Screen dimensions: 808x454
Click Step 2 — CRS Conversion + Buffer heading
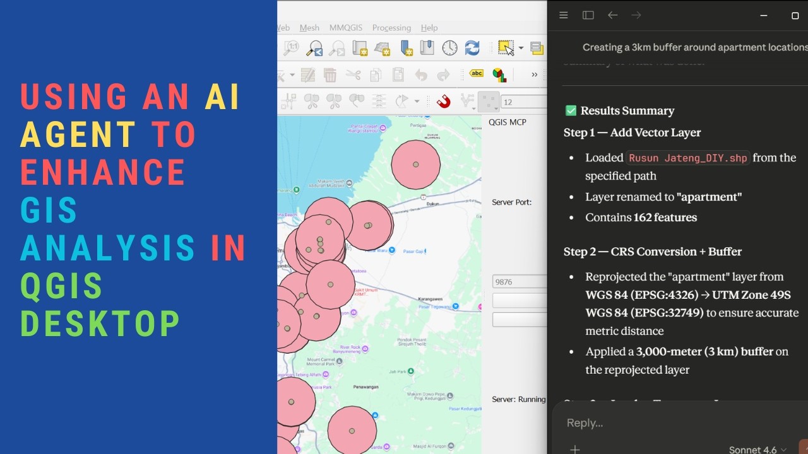point(653,252)
